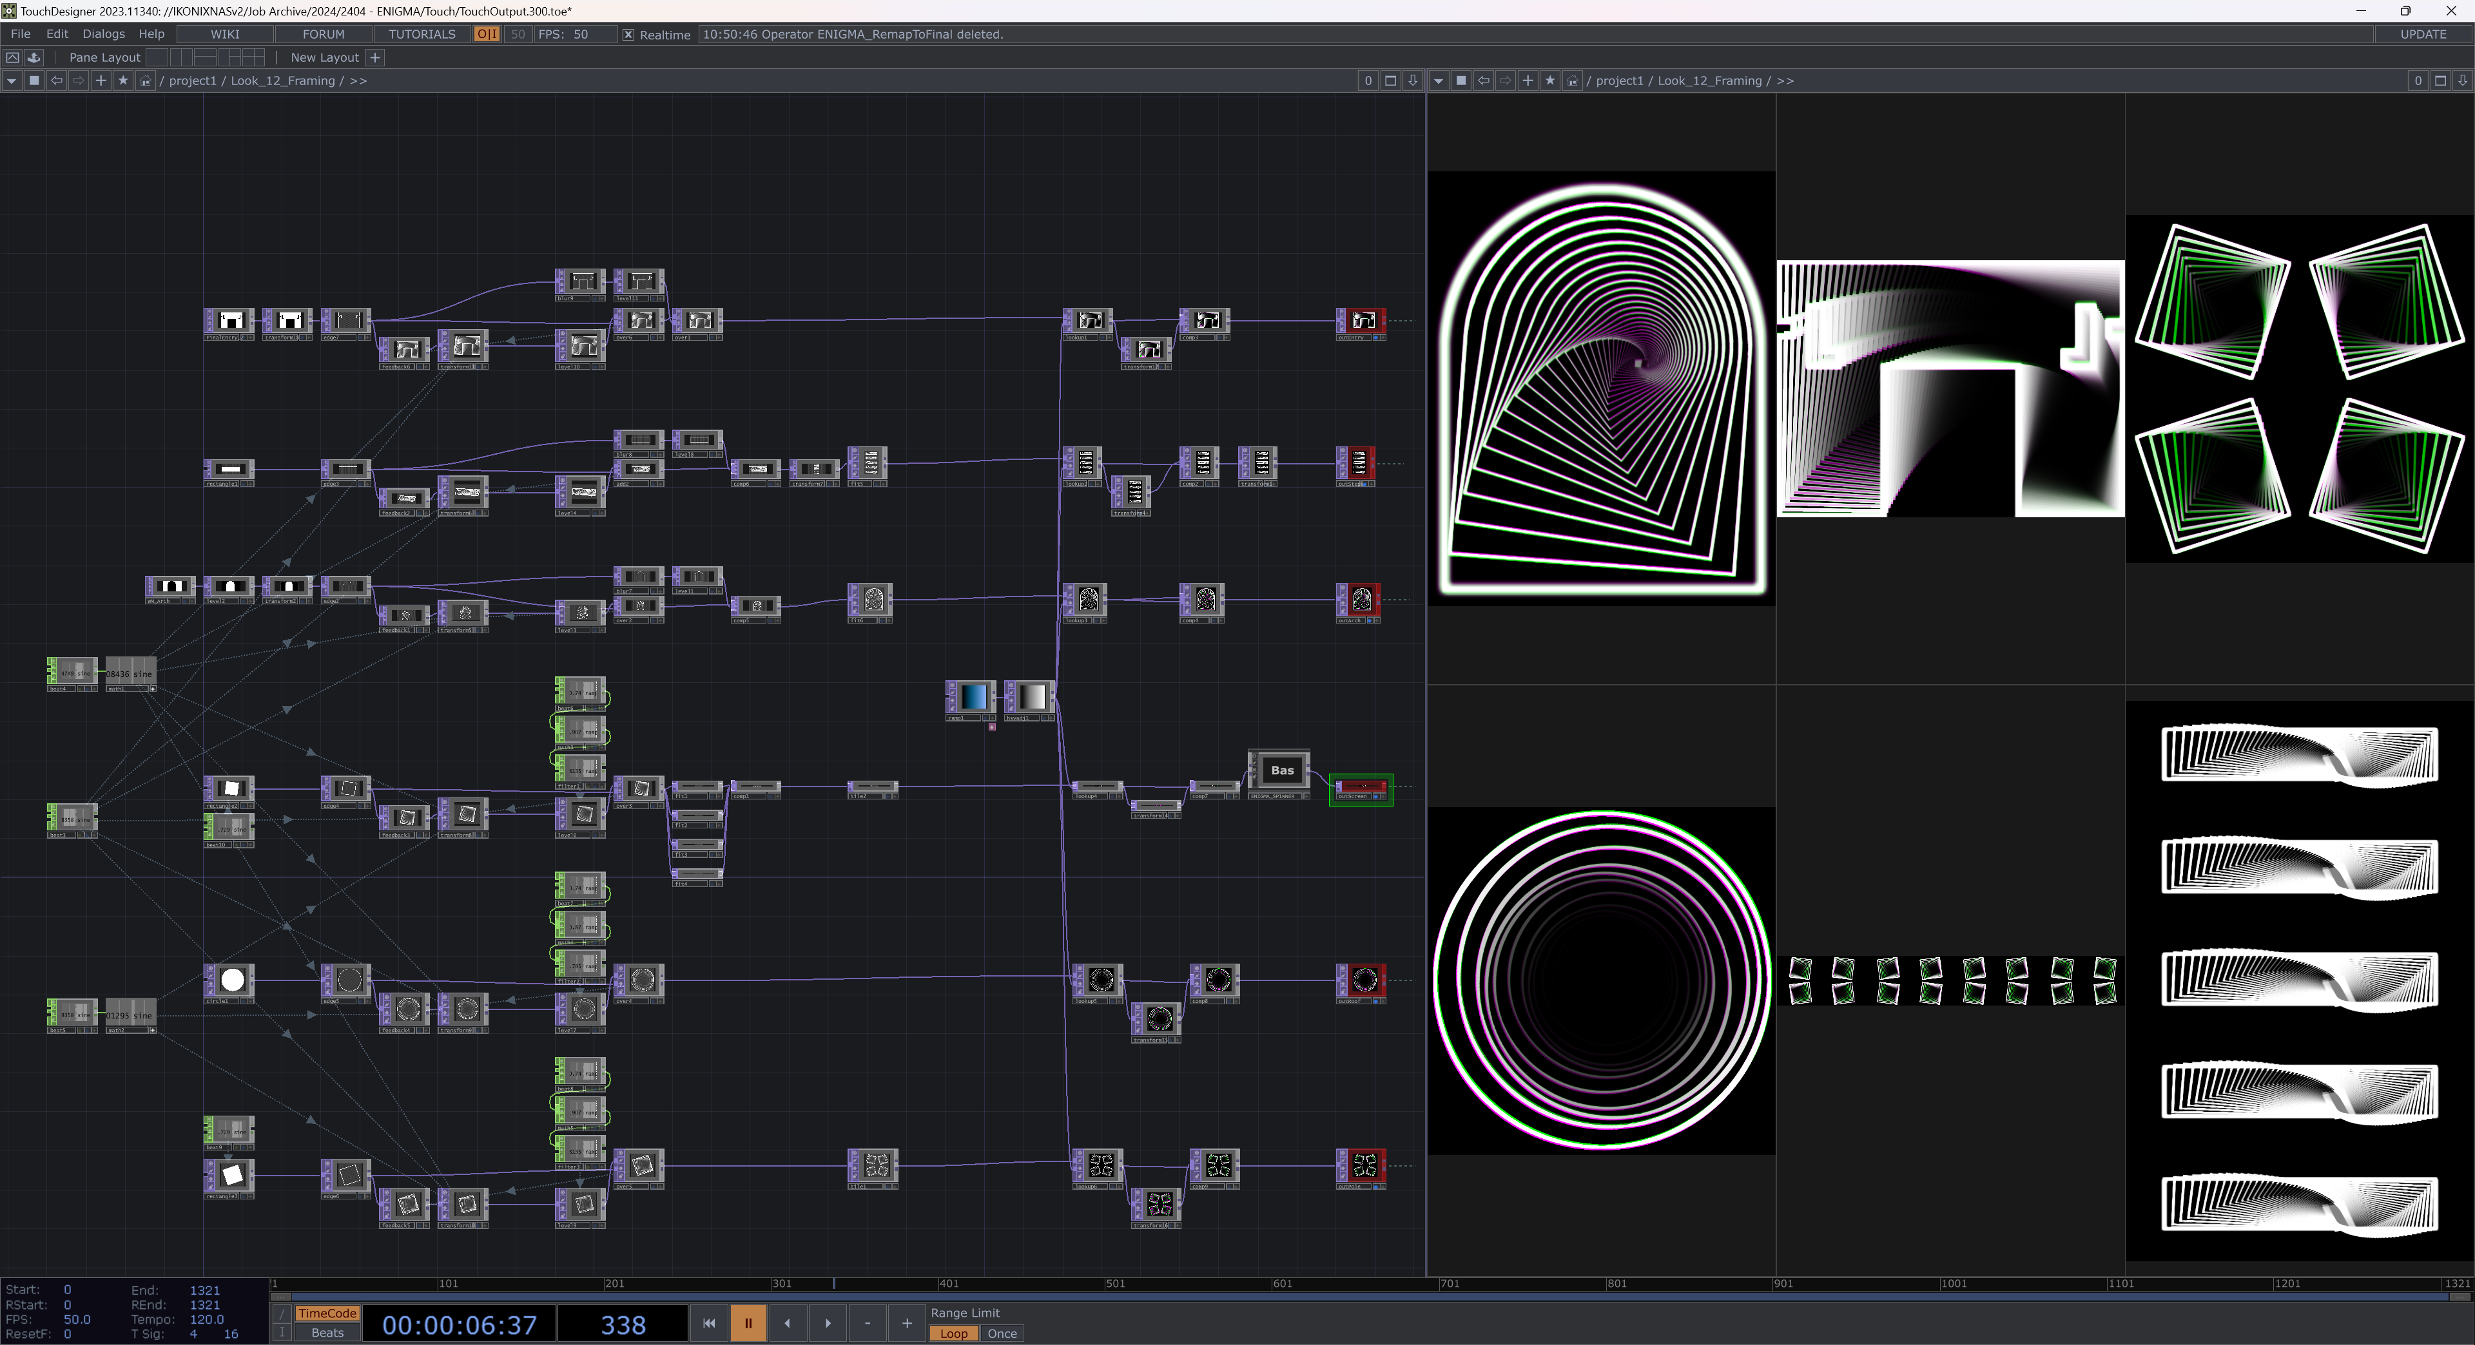Select the home icon in the network path bar
The height and width of the screenshot is (1345, 2475).
tap(145, 81)
